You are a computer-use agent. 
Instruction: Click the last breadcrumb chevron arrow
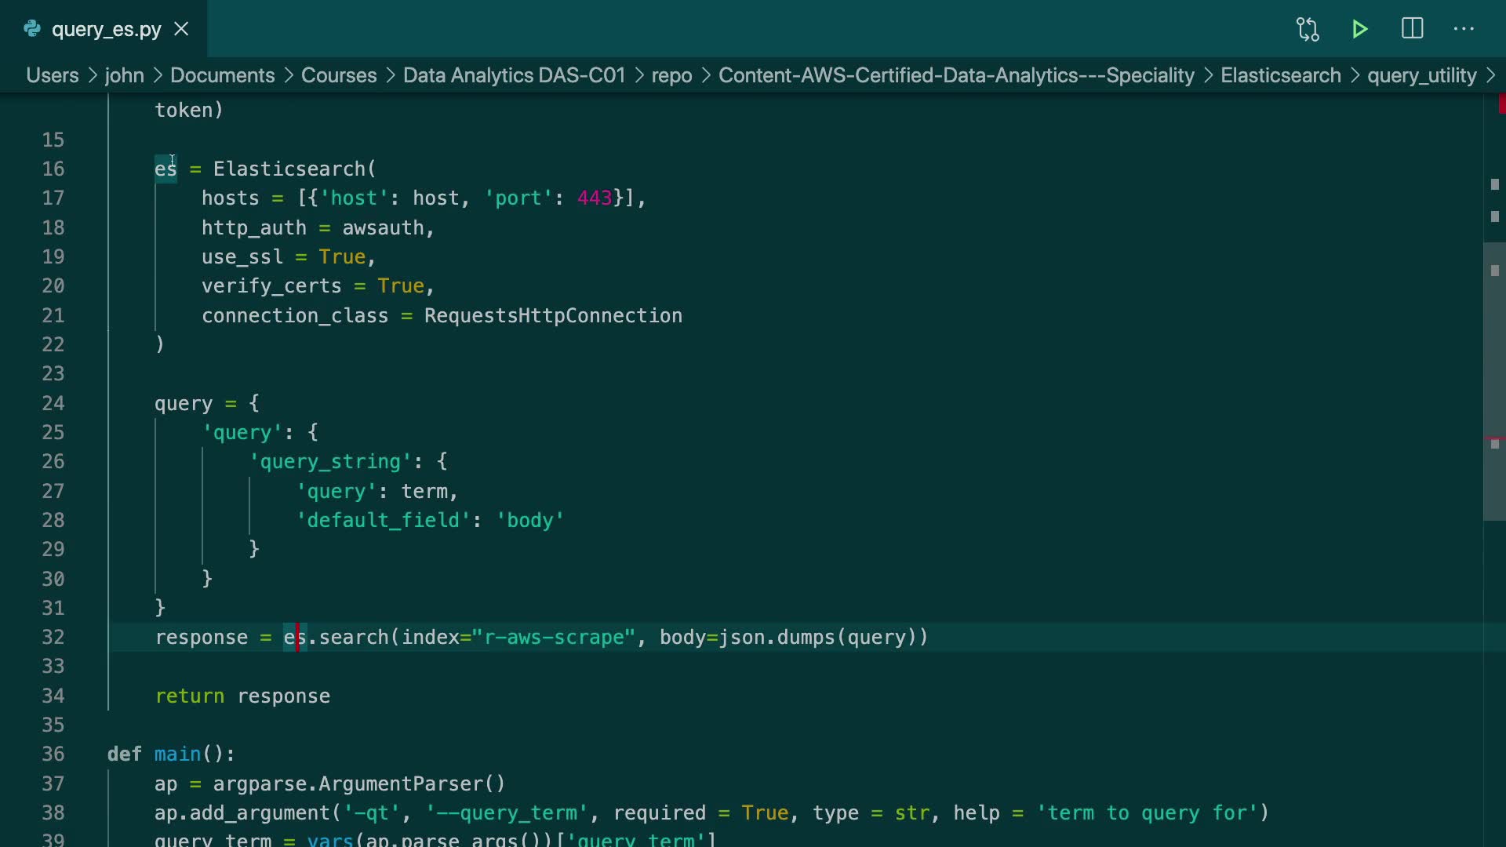[1491, 75]
